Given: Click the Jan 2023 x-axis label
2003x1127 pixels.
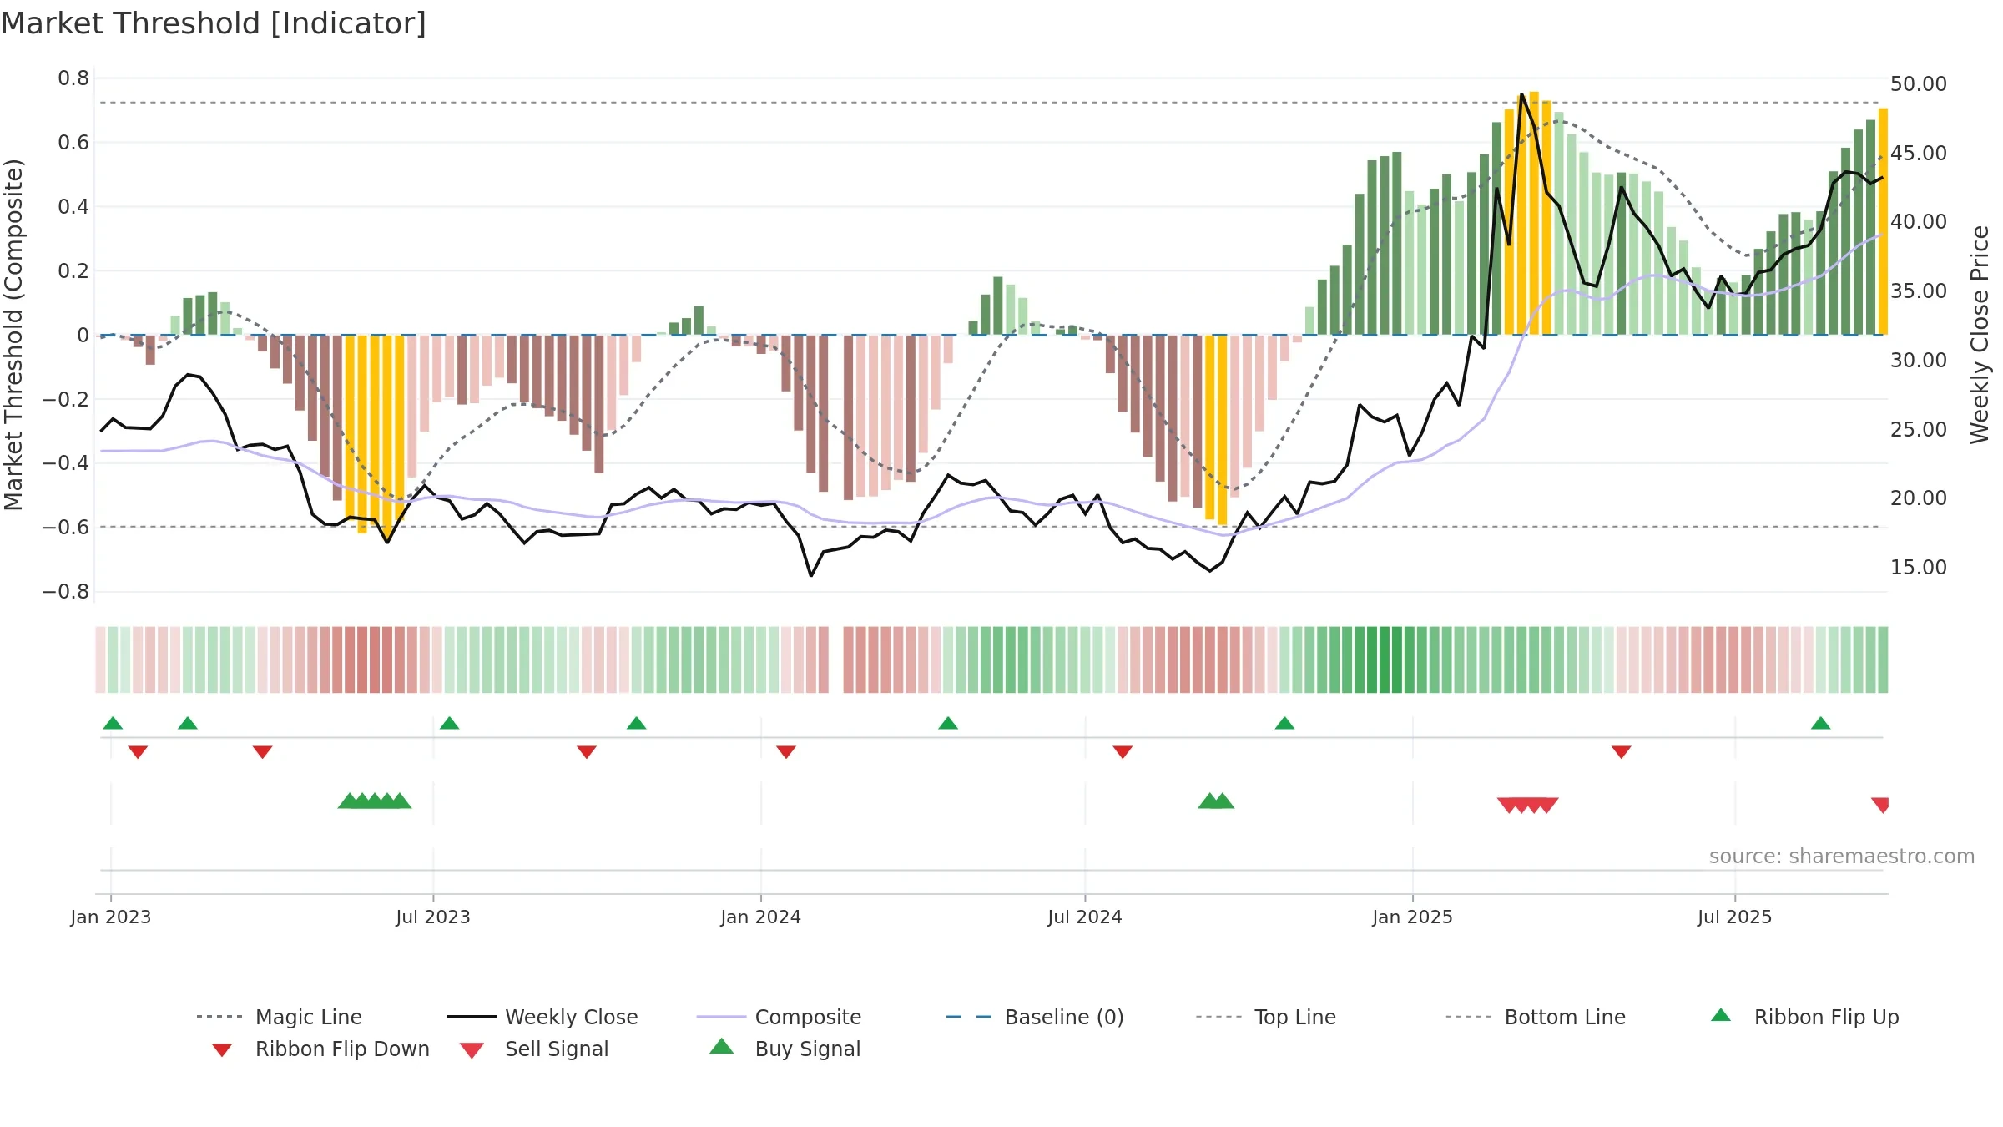Looking at the screenshot, I should [111, 917].
